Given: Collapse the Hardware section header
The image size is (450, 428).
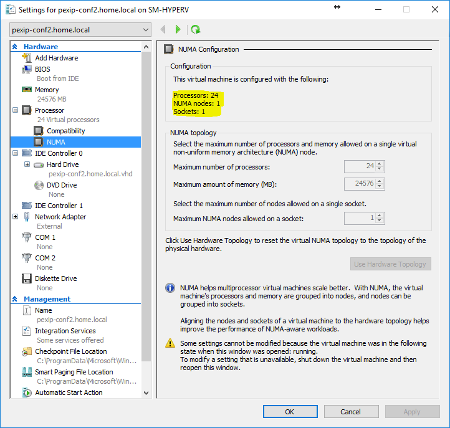Looking at the screenshot, I should pos(14,47).
